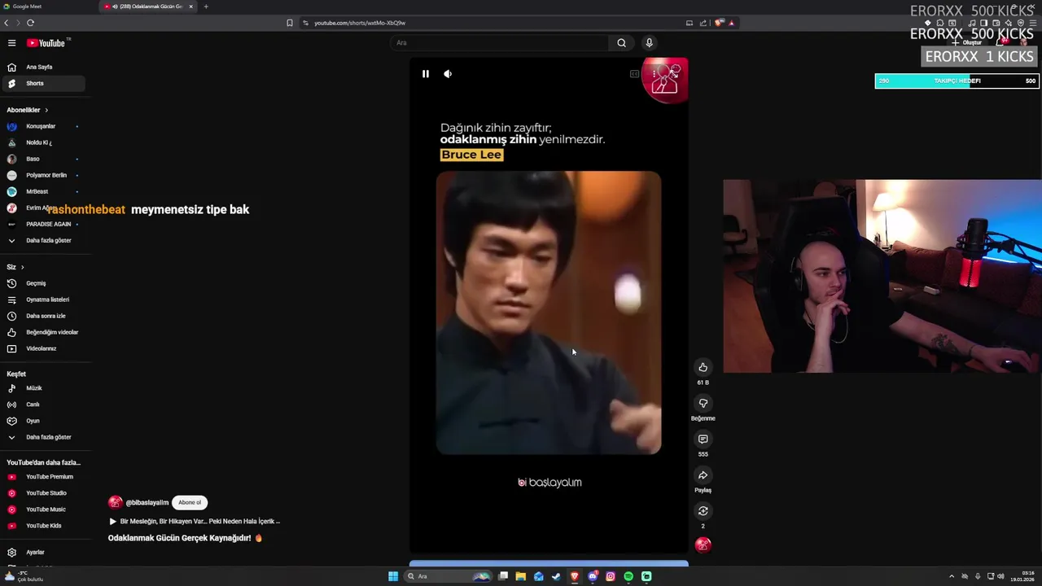The width and height of the screenshot is (1042, 586).
Task: Open the PARADISE AGAIN channel
Action: coord(42,224)
